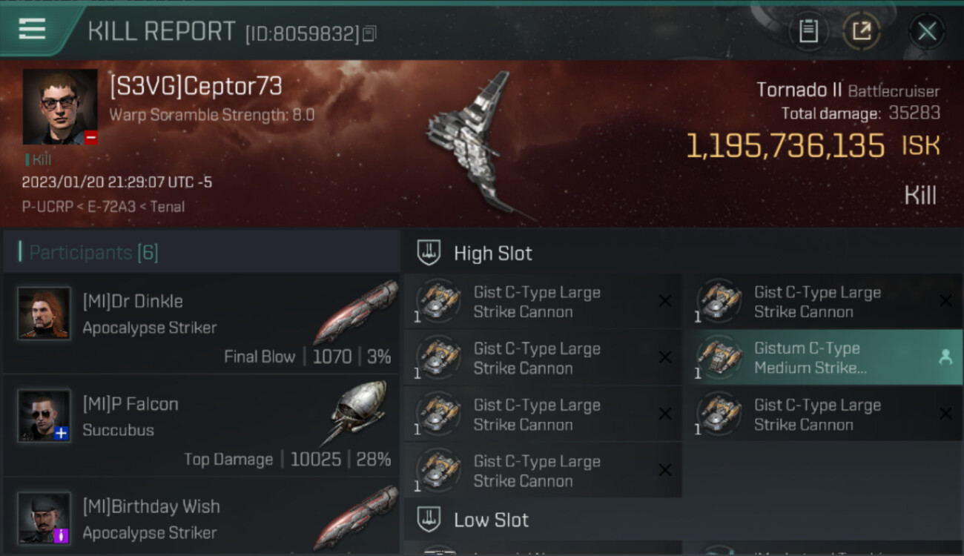Screen dimensions: 964x556
Task: Click the first Gist C-Type Large Strike Cannon
Action: click(x=543, y=302)
